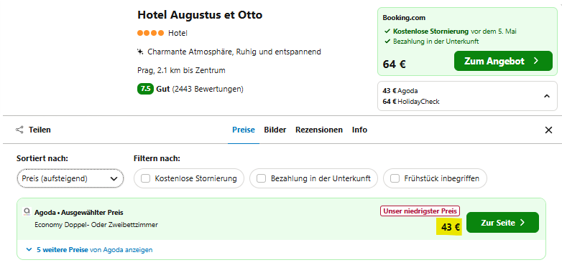
Task: Check the Bezahlung in der Unterkunft filter
Action: point(262,178)
